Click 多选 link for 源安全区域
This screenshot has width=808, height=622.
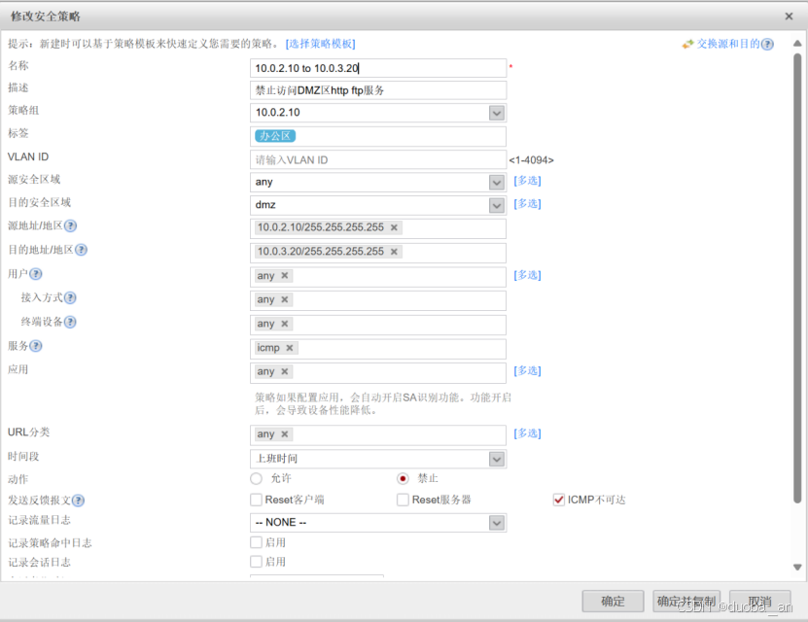point(527,181)
